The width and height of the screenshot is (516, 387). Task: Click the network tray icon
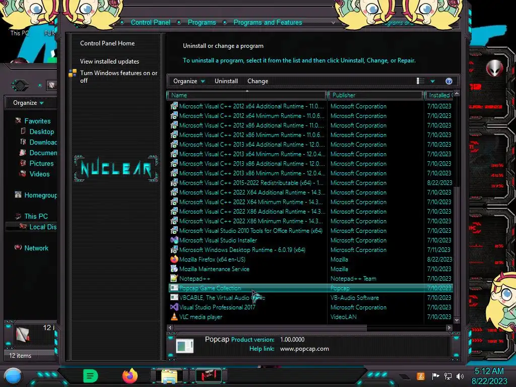click(447, 376)
